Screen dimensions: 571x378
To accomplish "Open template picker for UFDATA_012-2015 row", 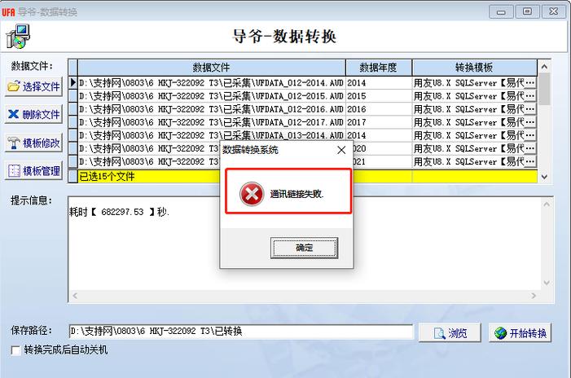I will [530, 96].
